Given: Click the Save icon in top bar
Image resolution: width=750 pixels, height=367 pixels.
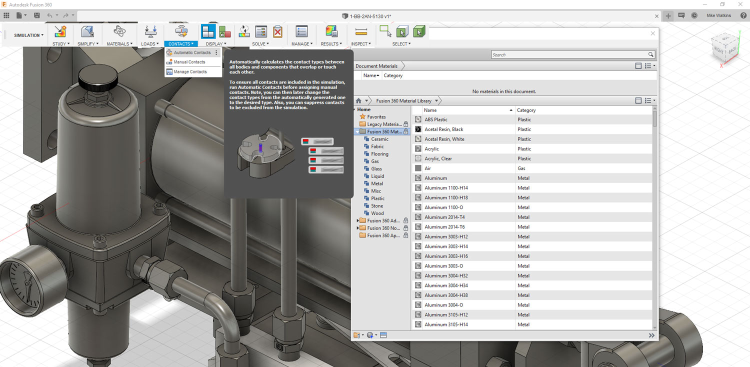Looking at the screenshot, I should click(x=37, y=15).
